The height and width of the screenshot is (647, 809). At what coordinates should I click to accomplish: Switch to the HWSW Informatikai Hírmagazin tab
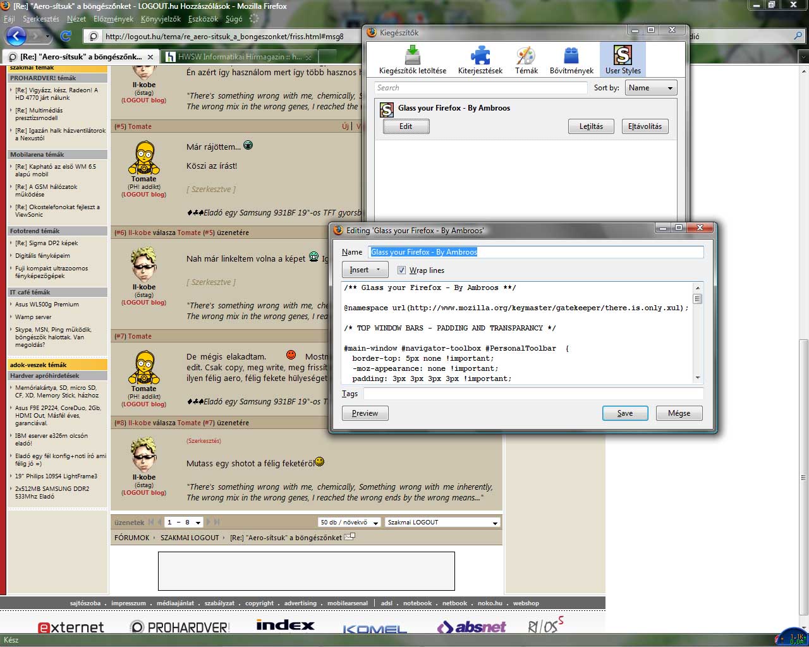click(x=240, y=56)
